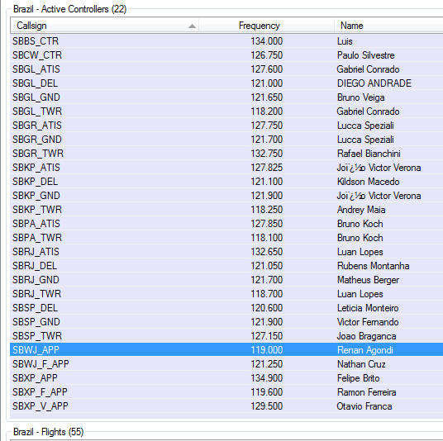
Task: Select the SBBS_CTR controller row
Action: coord(226,41)
